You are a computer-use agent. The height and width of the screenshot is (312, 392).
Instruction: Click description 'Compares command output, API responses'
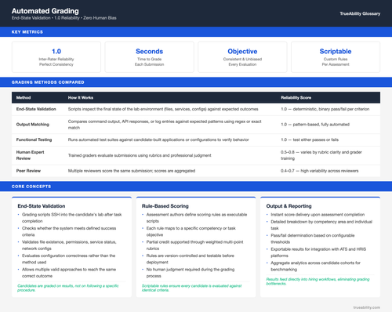(x=165, y=125)
